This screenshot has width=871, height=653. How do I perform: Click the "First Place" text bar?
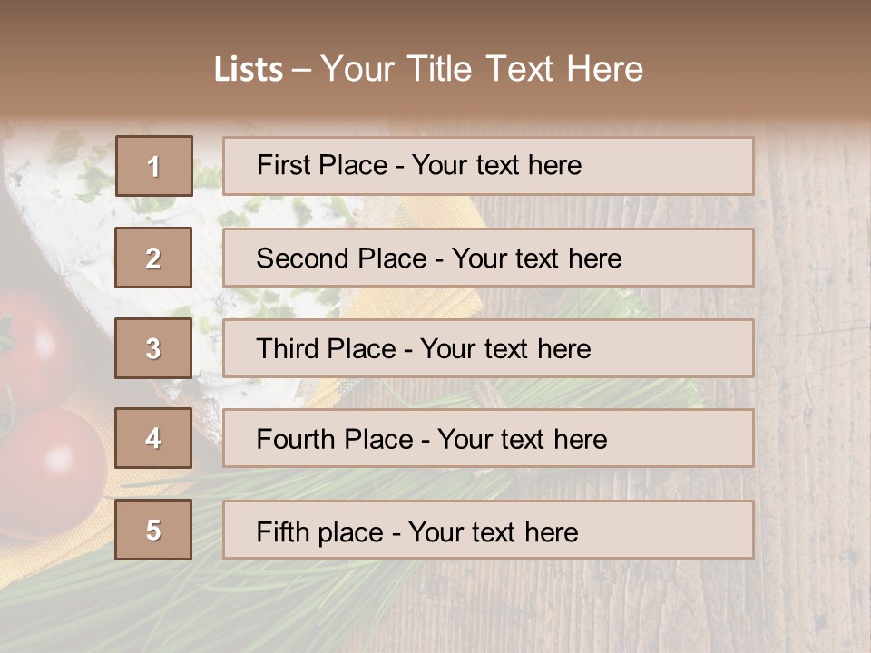point(488,166)
